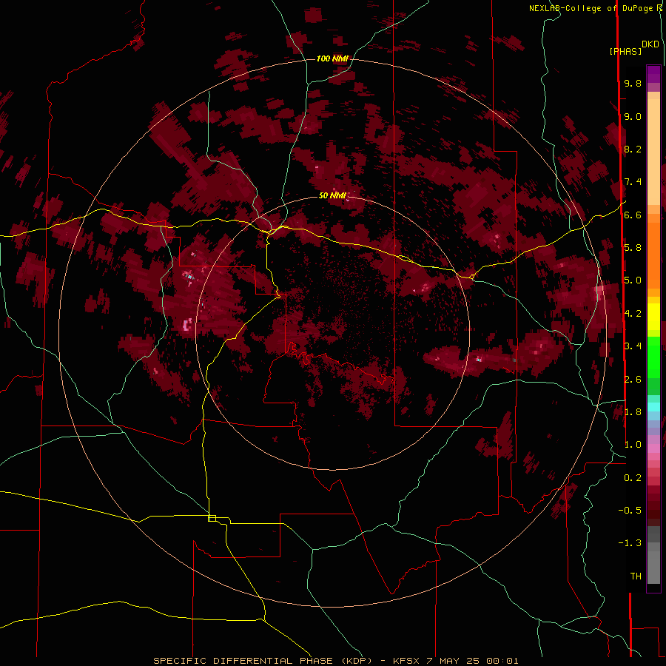The height and width of the screenshot is (666, 666).
Task: Click the 1.0 value on the color scale
Action: pos(633,444)
